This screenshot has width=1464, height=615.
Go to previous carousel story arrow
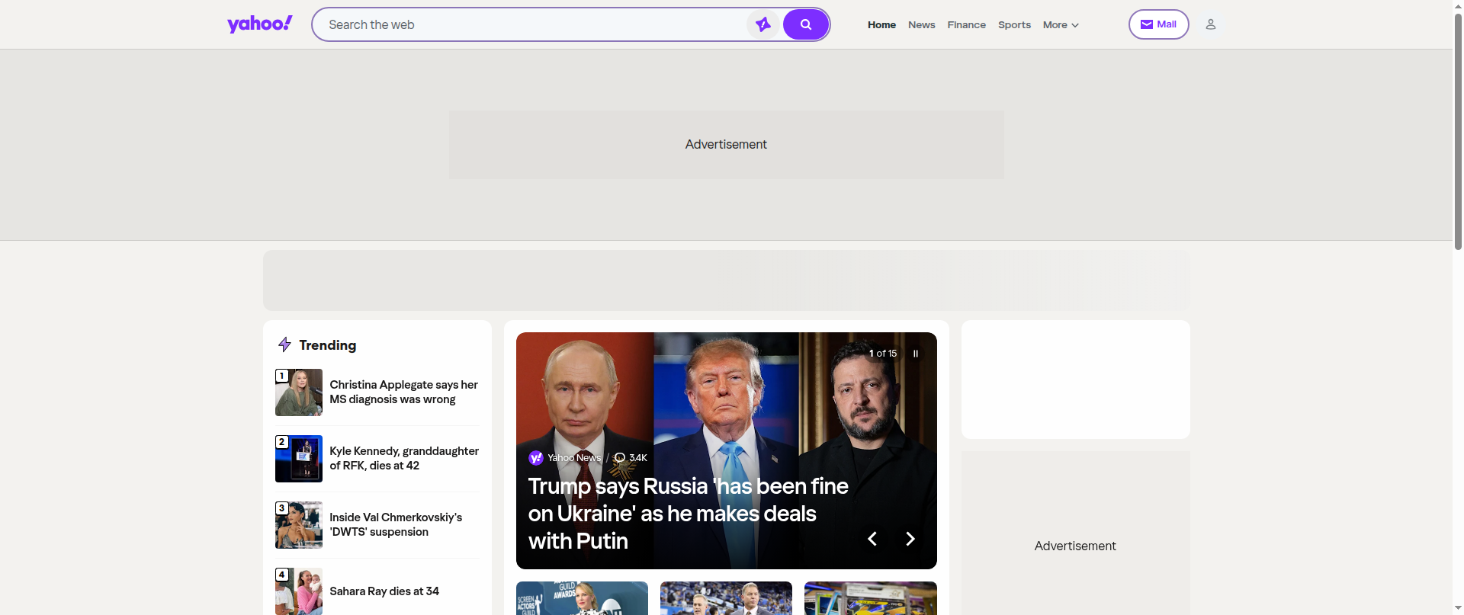[x=872, y=539]
